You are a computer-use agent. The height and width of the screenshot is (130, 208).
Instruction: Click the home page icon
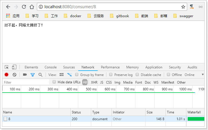[32, 7]
